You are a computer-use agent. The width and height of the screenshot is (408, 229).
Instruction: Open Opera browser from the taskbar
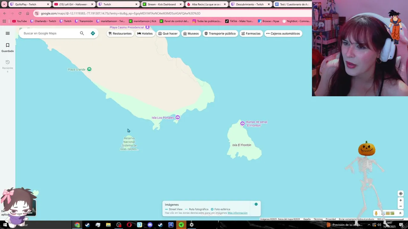(x=129, y=225)
